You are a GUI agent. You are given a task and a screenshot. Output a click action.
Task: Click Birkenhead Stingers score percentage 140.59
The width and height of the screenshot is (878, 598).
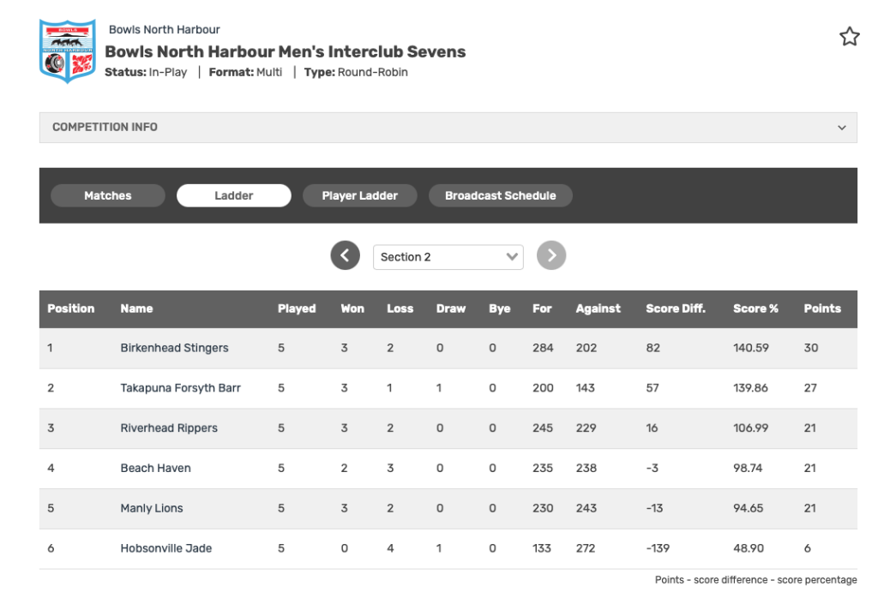(751, 348)
